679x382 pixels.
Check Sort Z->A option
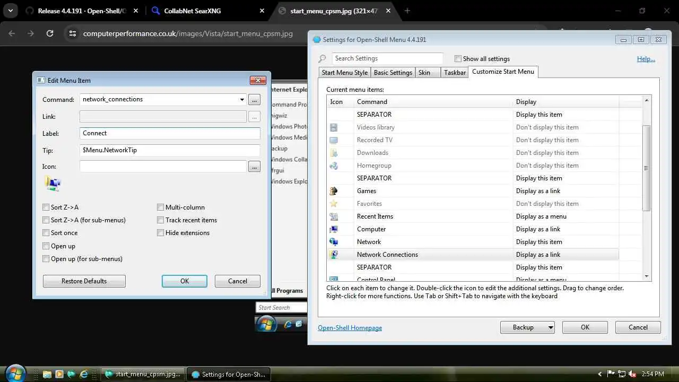point(46,207)
